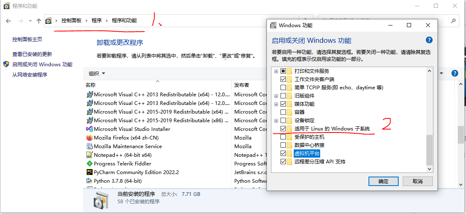Select Notepad++ (64-bit x64) row text
Screen dimensions: 466x214
tap(123, 155)
